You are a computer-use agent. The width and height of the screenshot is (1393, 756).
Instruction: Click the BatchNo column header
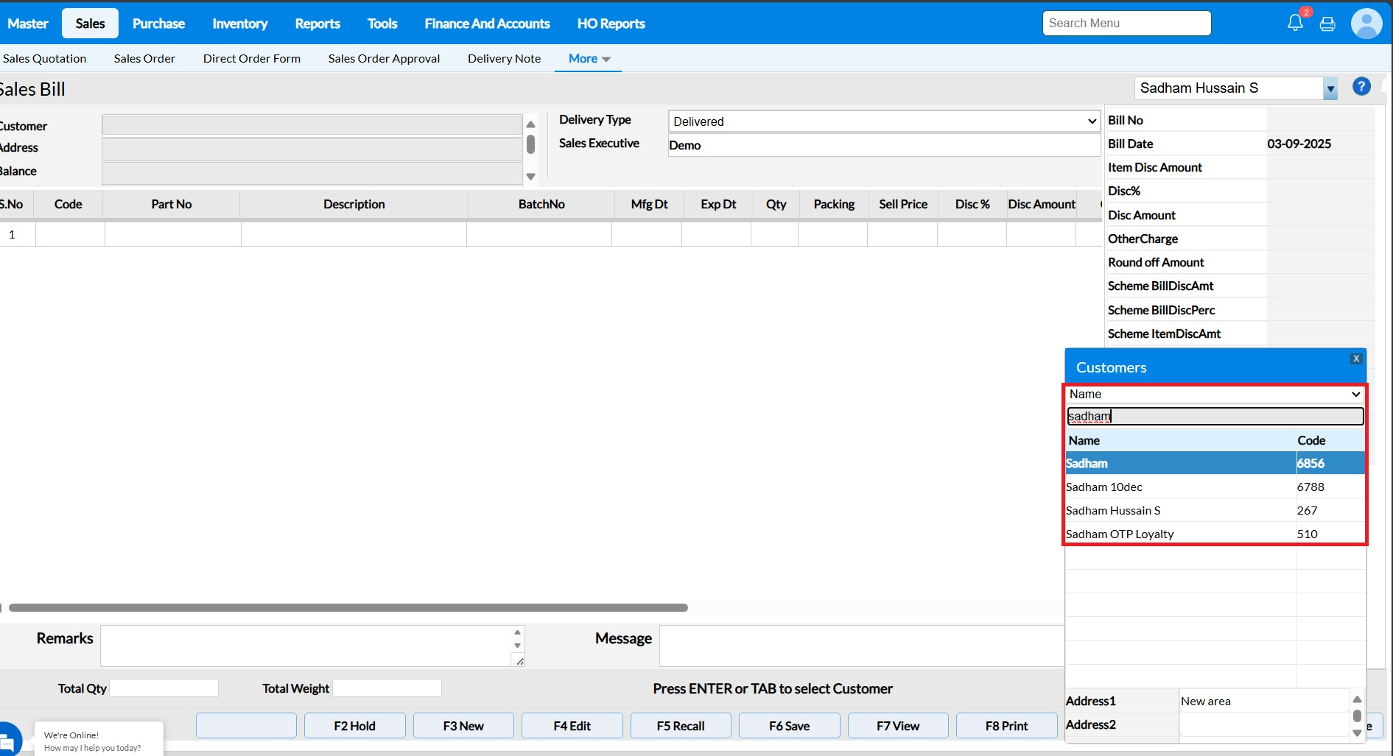tap(541, 204)
